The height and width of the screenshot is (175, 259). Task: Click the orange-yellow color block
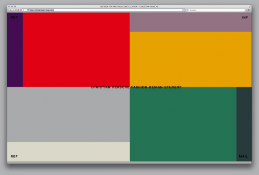tap(191, 59)
